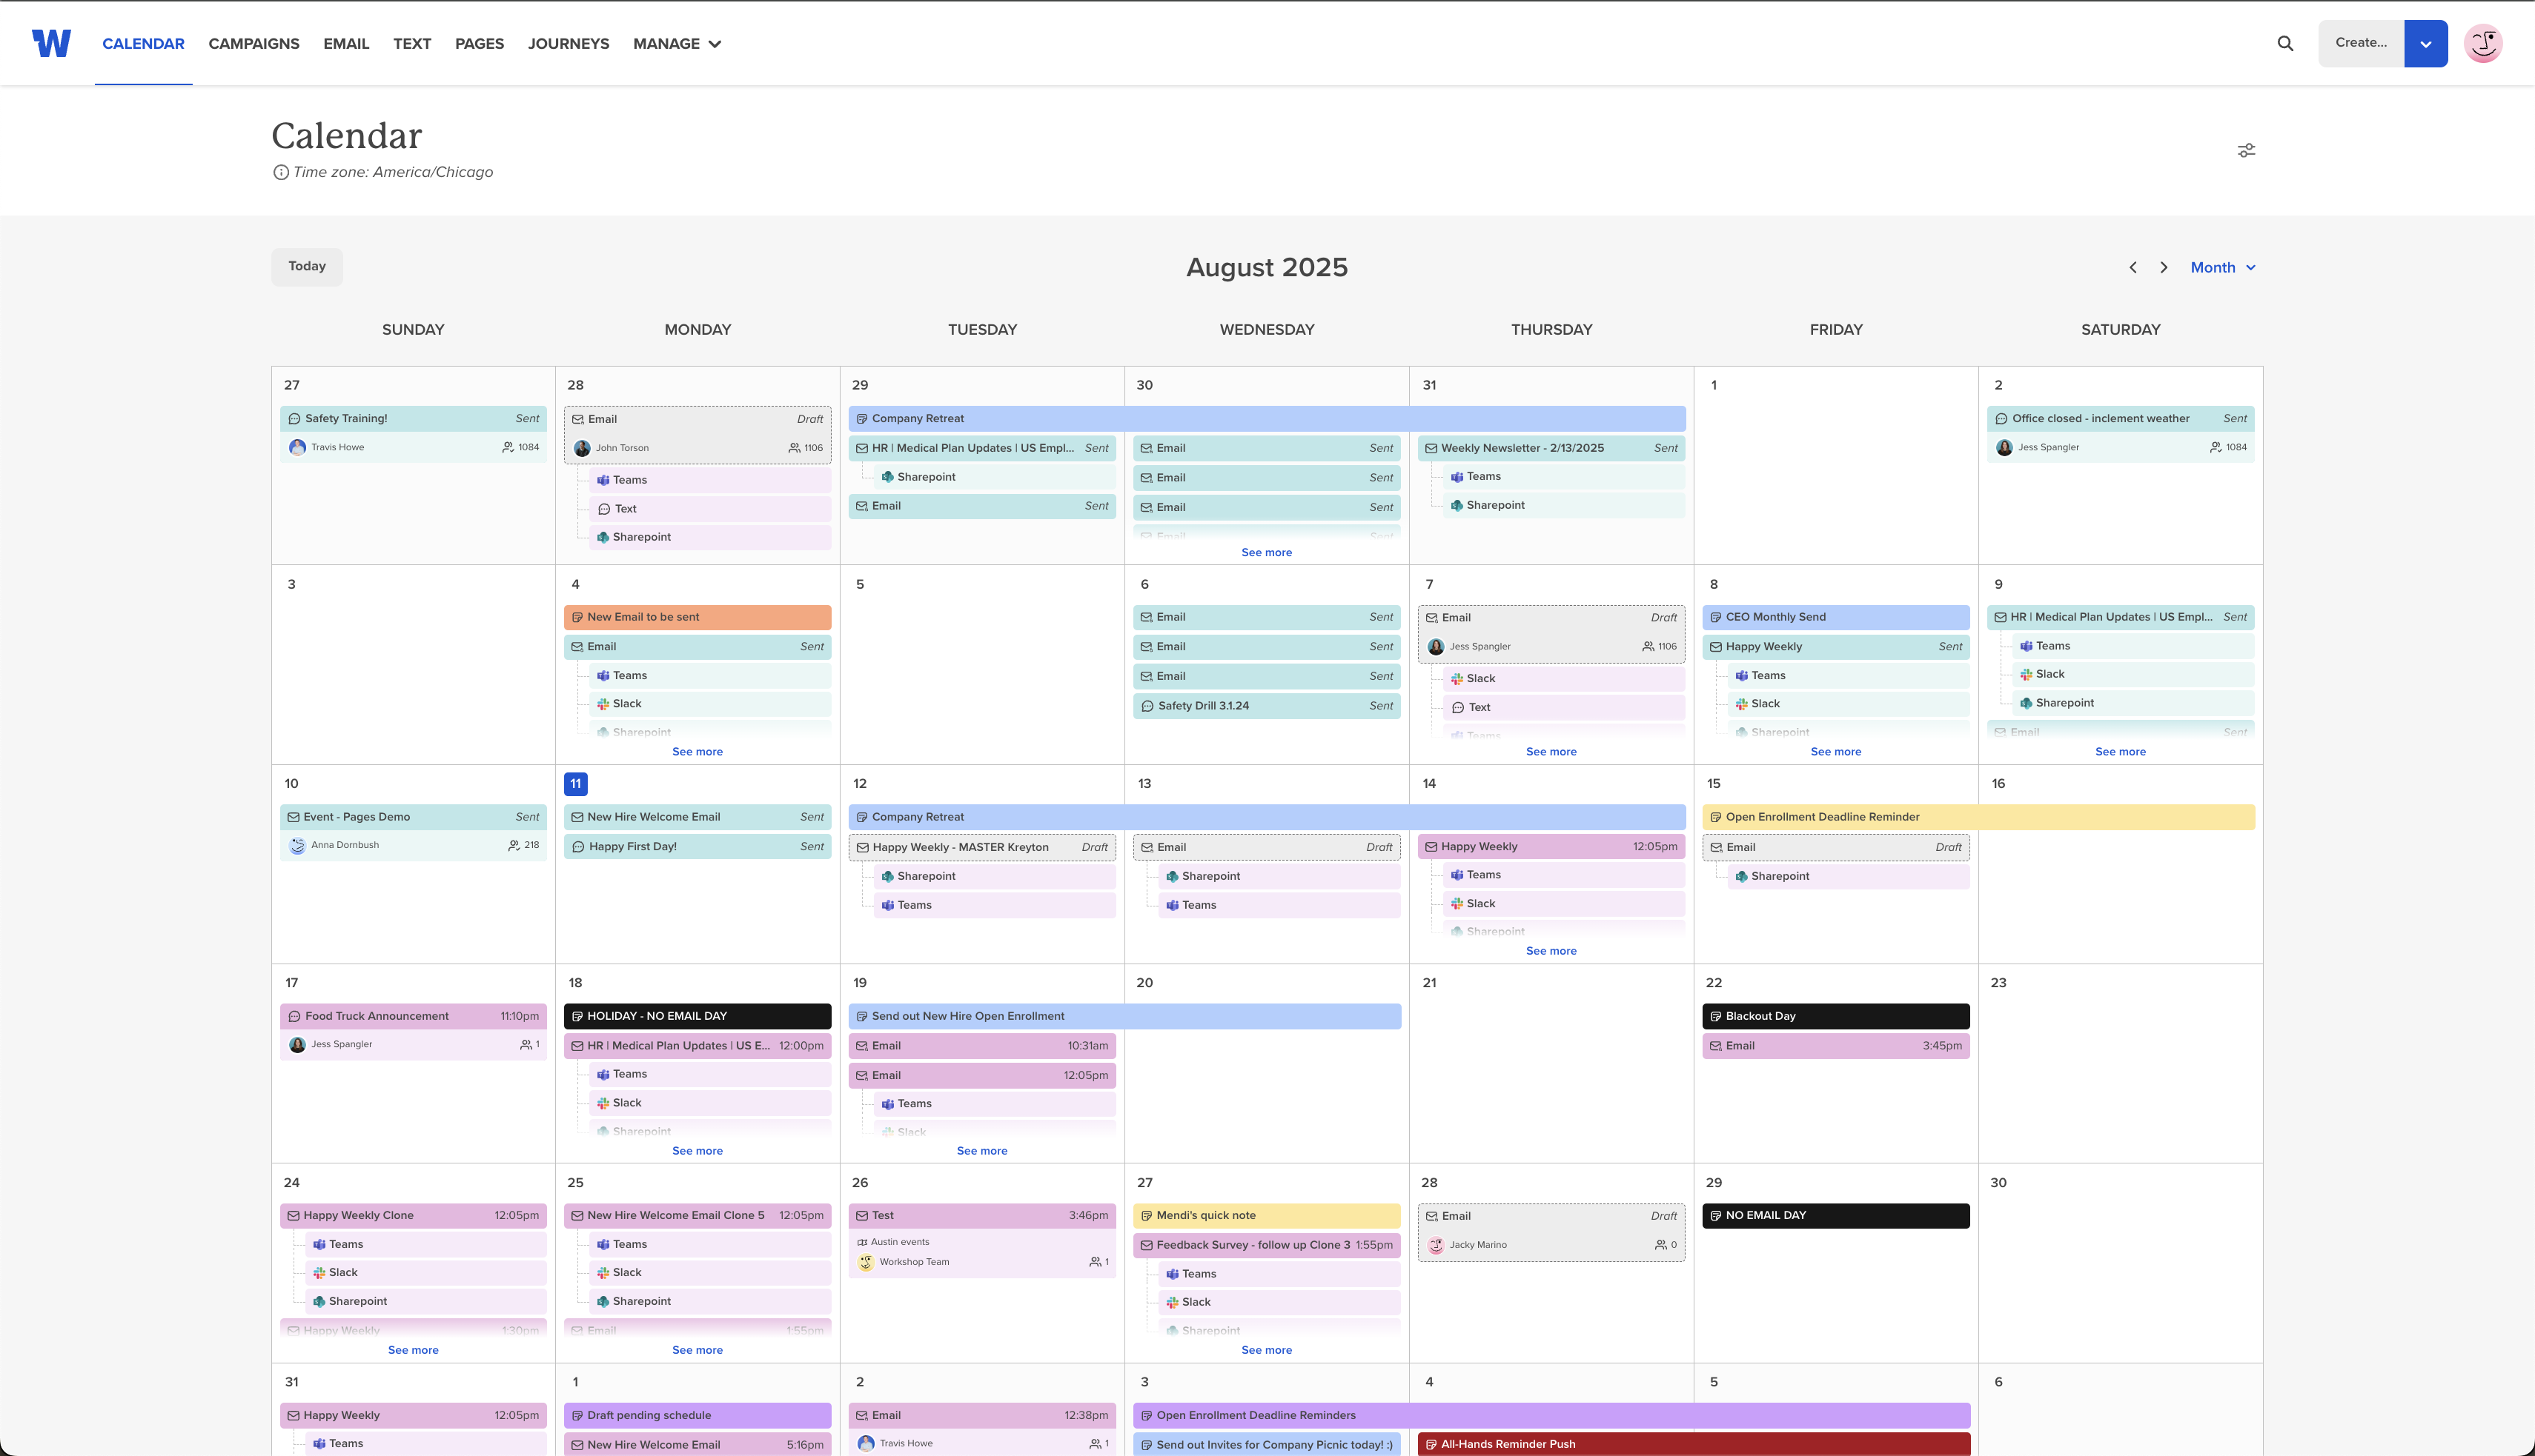This screenshot has width=2535, height=1456.
Task: Click chat icon on Happy First Day!
Action: pyautogui.click(x=578, y=847)
